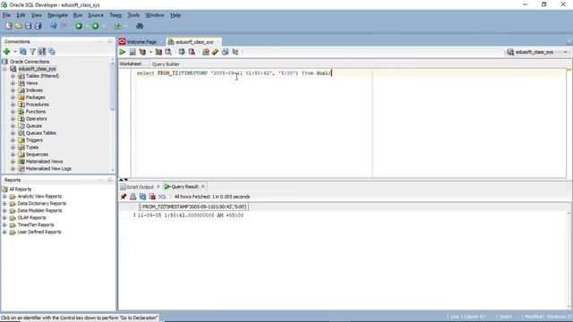This screenshot has height=322, width=573.
Task: Open the View menu
Action: point(36,15)
